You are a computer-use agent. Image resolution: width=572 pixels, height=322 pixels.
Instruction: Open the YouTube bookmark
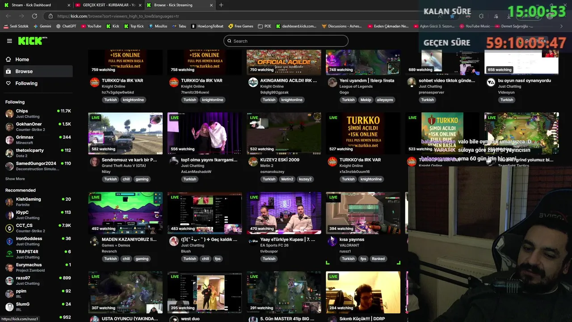(91, 26)
